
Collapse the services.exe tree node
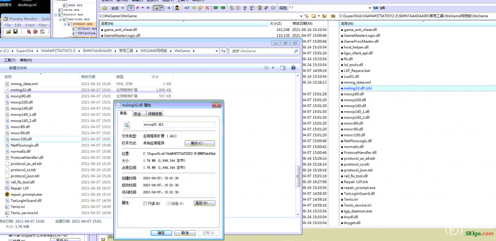point(61,19)
